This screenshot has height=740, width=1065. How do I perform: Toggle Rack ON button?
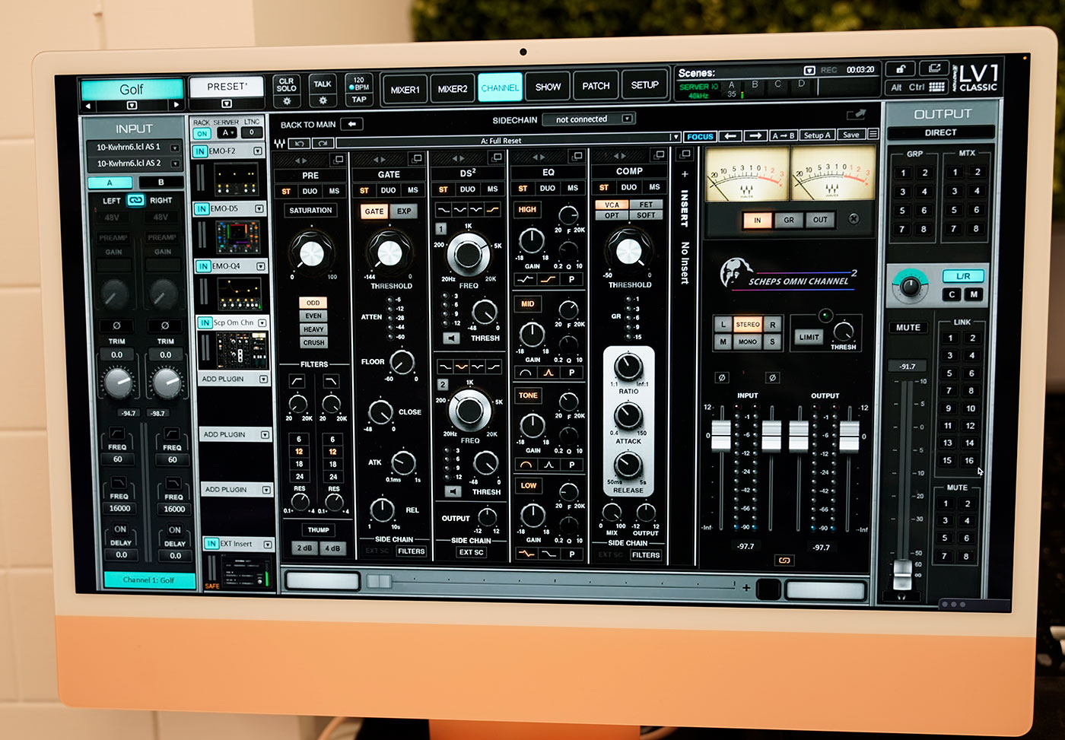click(202, 133)
